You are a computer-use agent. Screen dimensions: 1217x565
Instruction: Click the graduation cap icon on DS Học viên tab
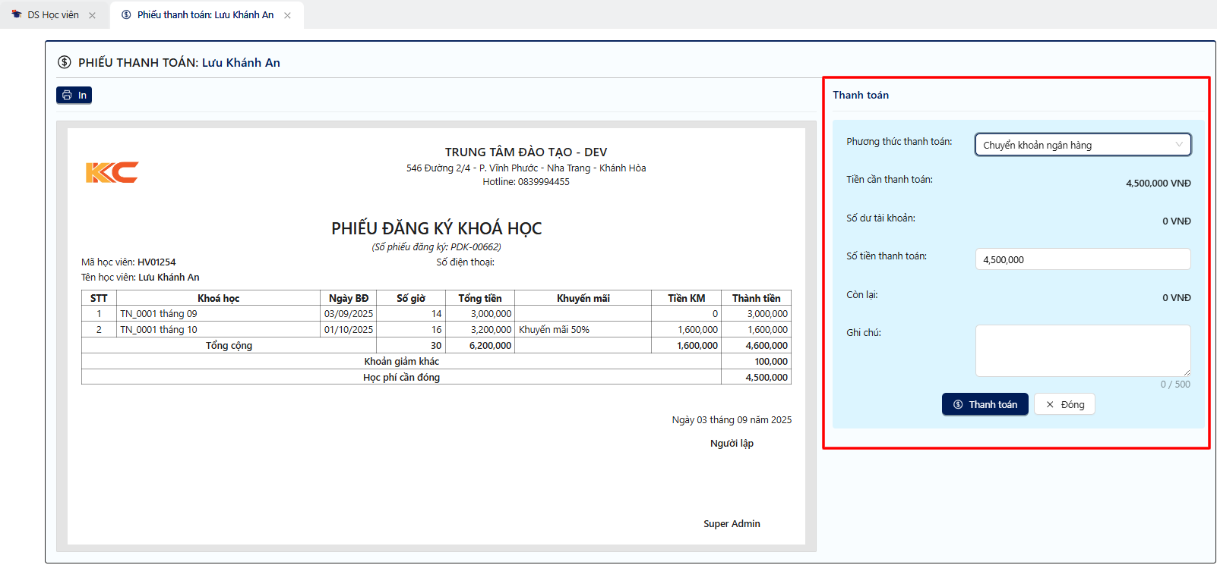17,14
